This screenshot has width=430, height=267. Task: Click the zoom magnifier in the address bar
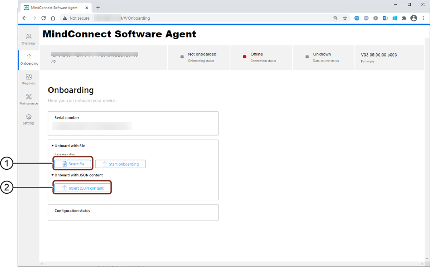click(335, 18)
